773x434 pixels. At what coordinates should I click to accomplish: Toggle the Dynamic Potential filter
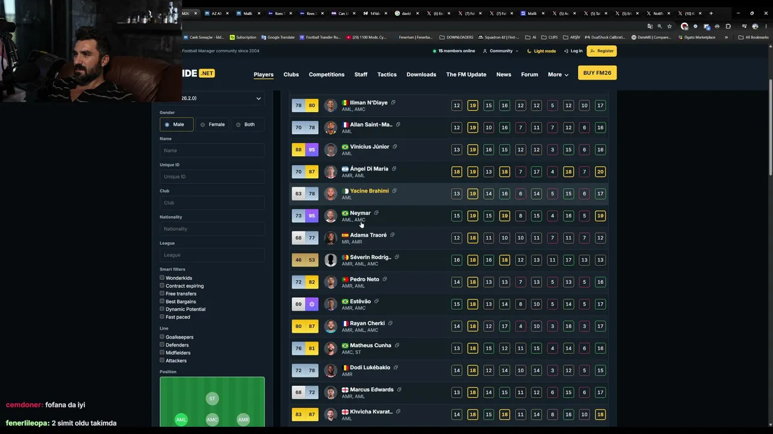[162, 309]
